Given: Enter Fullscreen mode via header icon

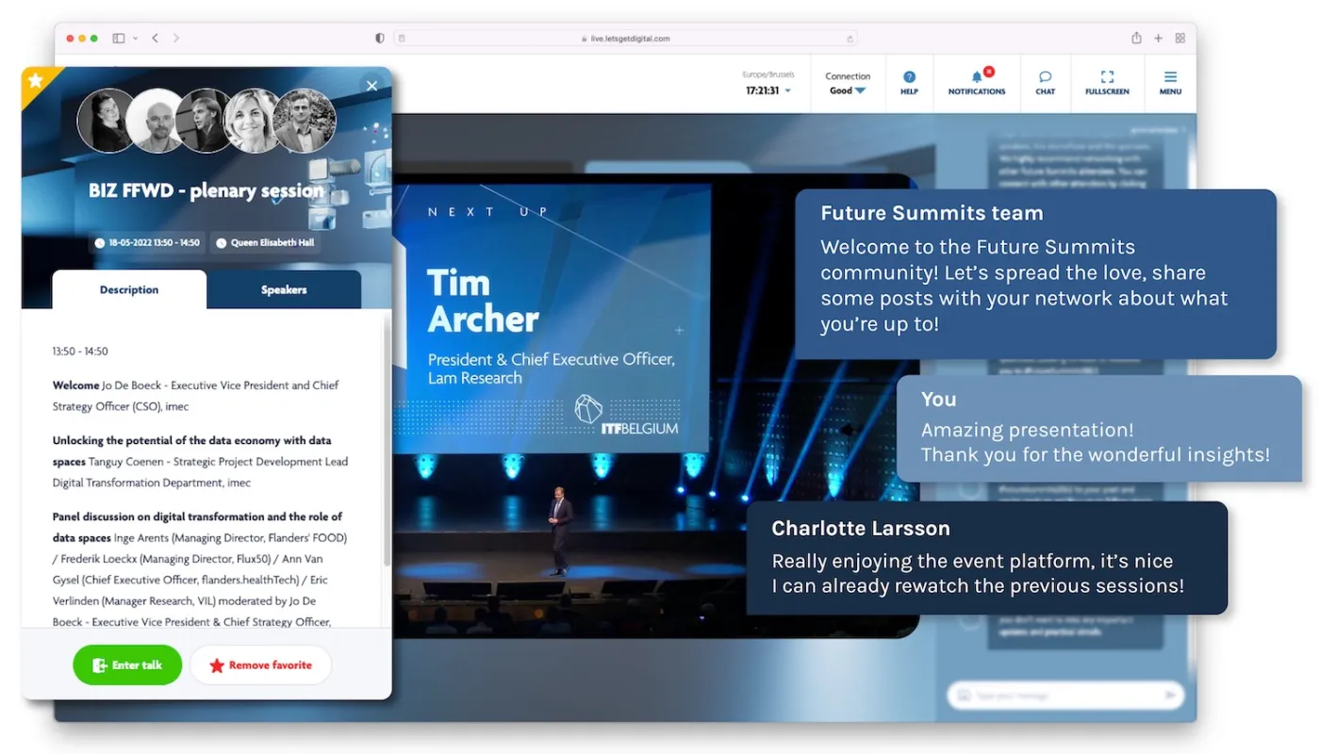Looking at the screenshot, I should coord(1107,82).
